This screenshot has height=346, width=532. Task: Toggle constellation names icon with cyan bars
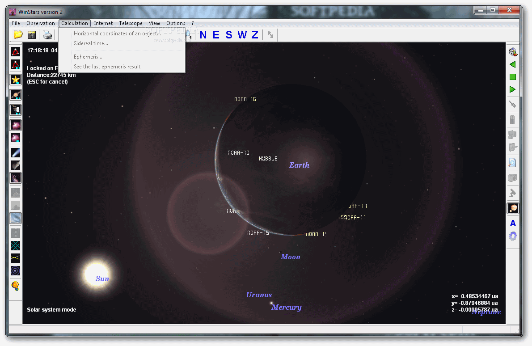pos(16,64)
